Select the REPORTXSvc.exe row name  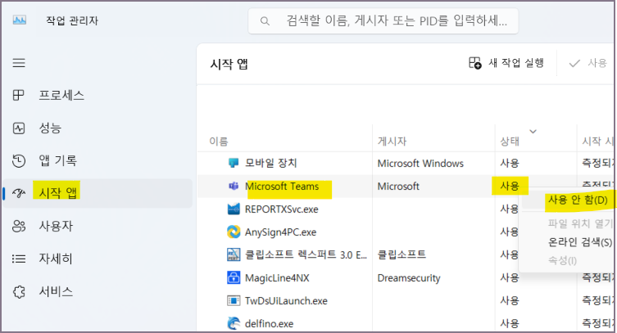click(x=281, y=209)
